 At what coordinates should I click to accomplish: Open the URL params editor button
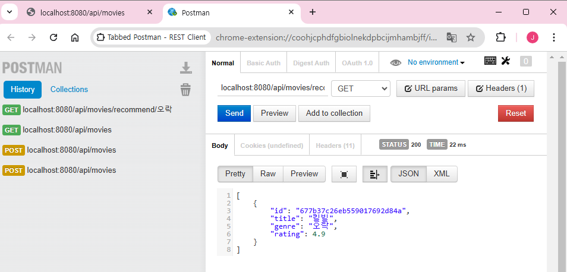point(431,88)
